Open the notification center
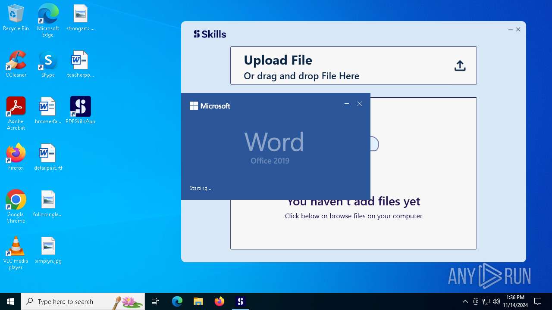This screenshot has height=310, width=552. click(x=538, y=301)
